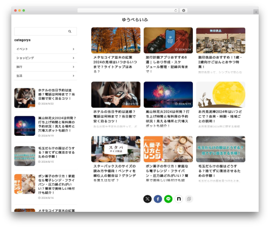Click hotel booking phone thumbnail in grid

116,95
